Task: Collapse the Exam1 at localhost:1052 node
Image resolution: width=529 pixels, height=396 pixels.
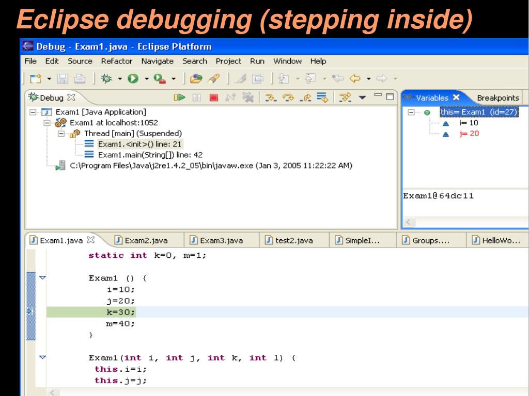Action: [x=47, y=123]
